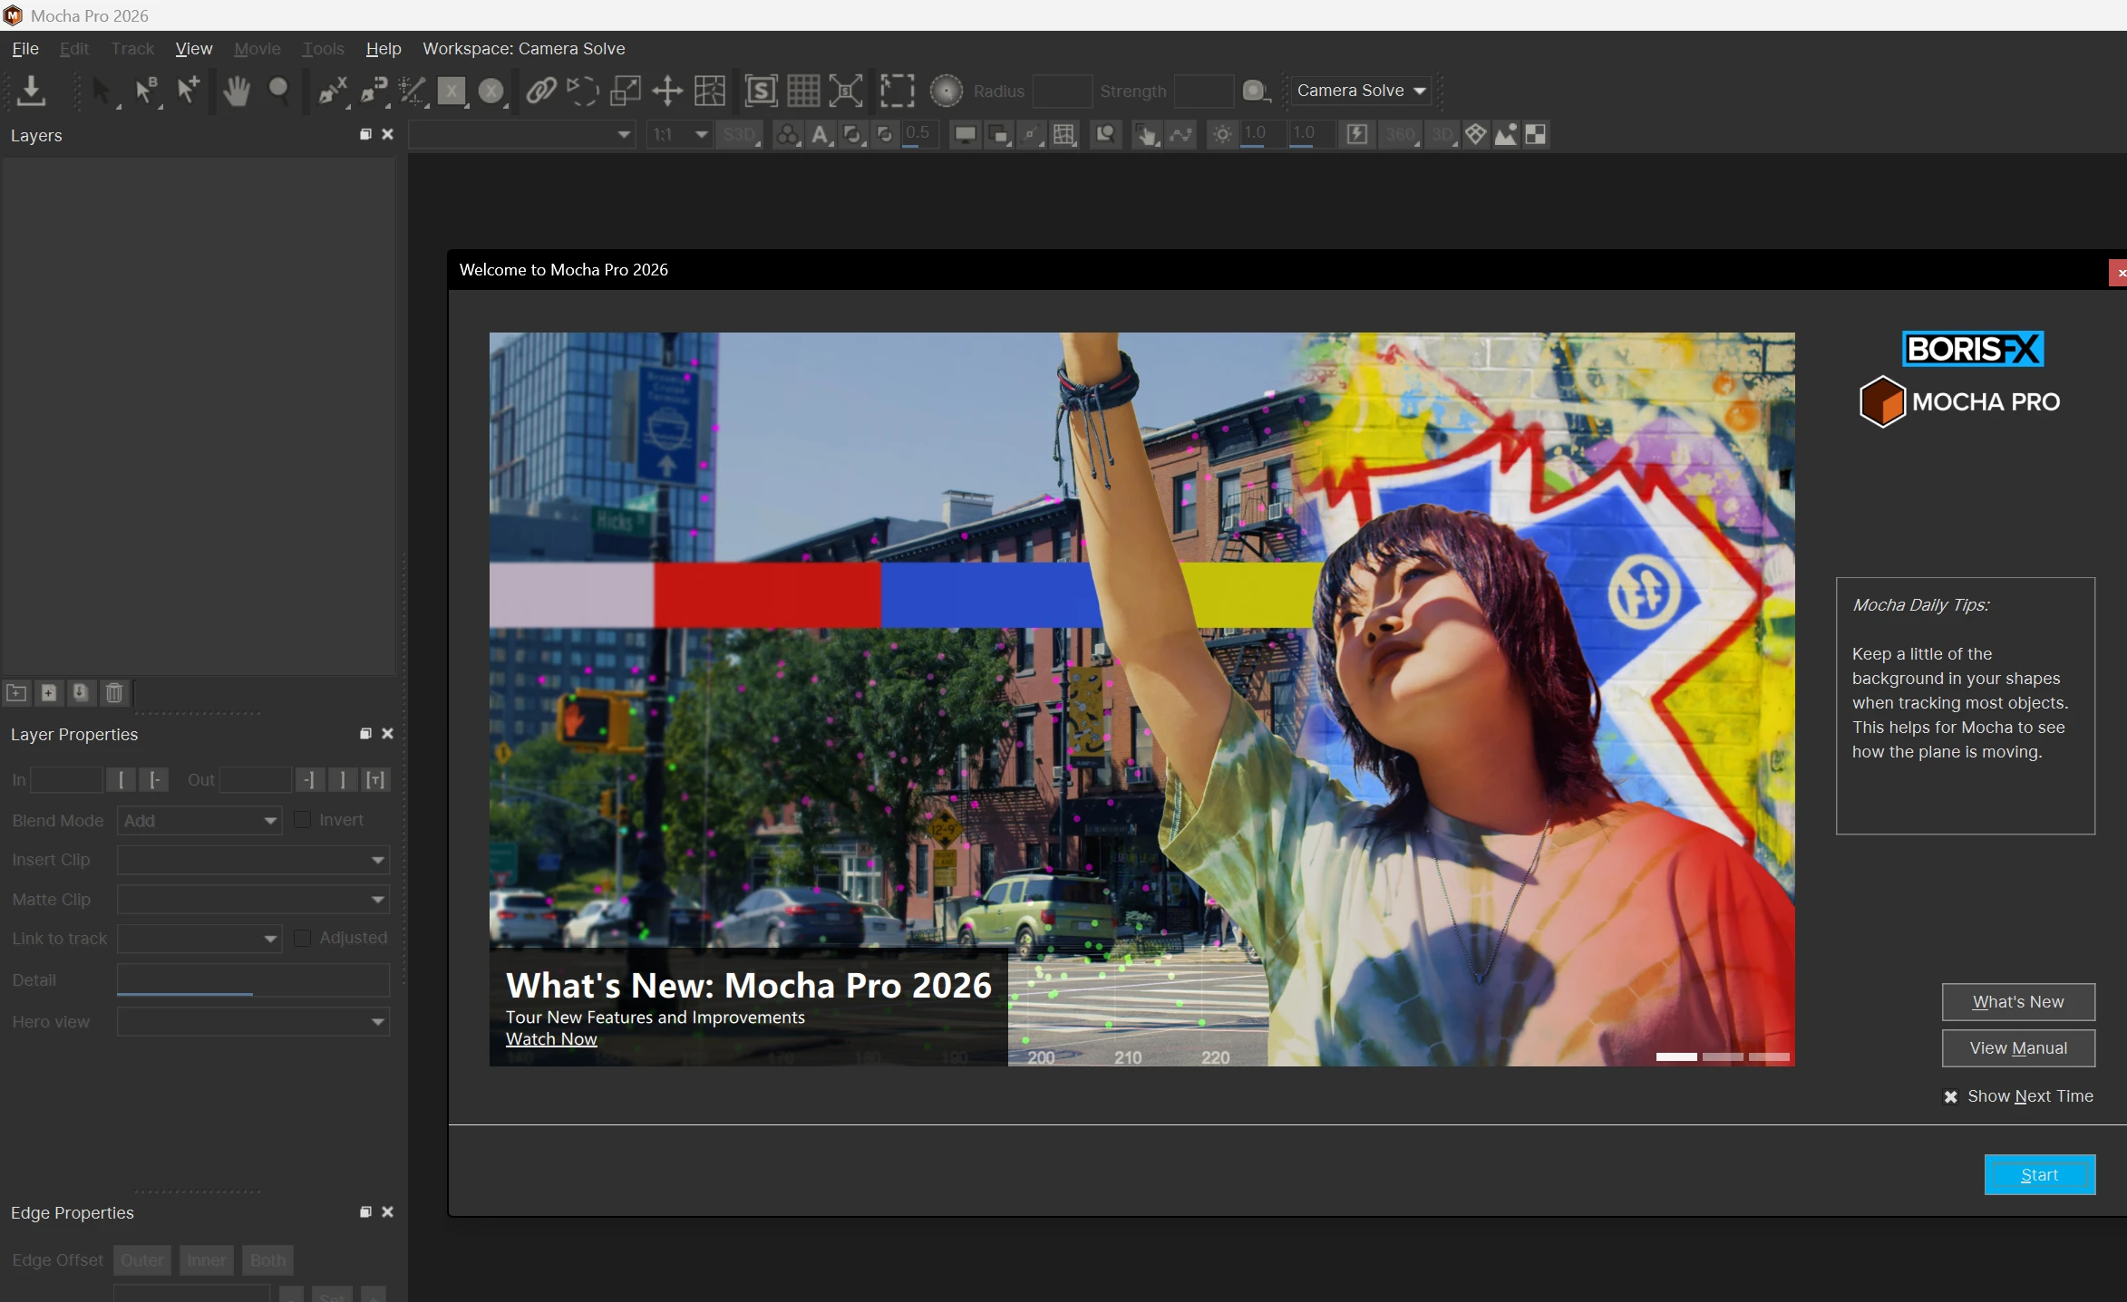Open the 1:1 zoom level dropdown
Image resolution: width=2127 pixels, height=1302 pixels.
(x=680, y=135)
